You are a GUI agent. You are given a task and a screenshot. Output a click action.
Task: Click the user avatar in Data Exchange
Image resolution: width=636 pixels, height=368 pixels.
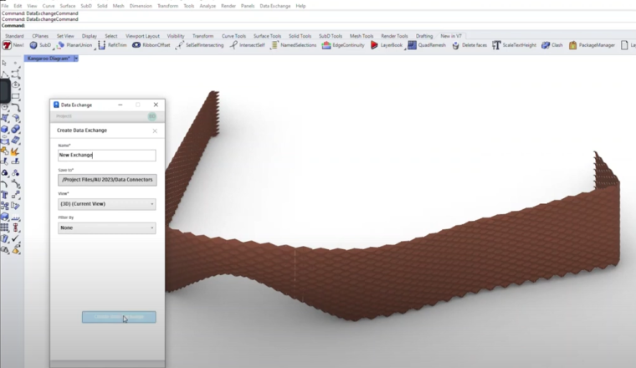coord(152,116)
